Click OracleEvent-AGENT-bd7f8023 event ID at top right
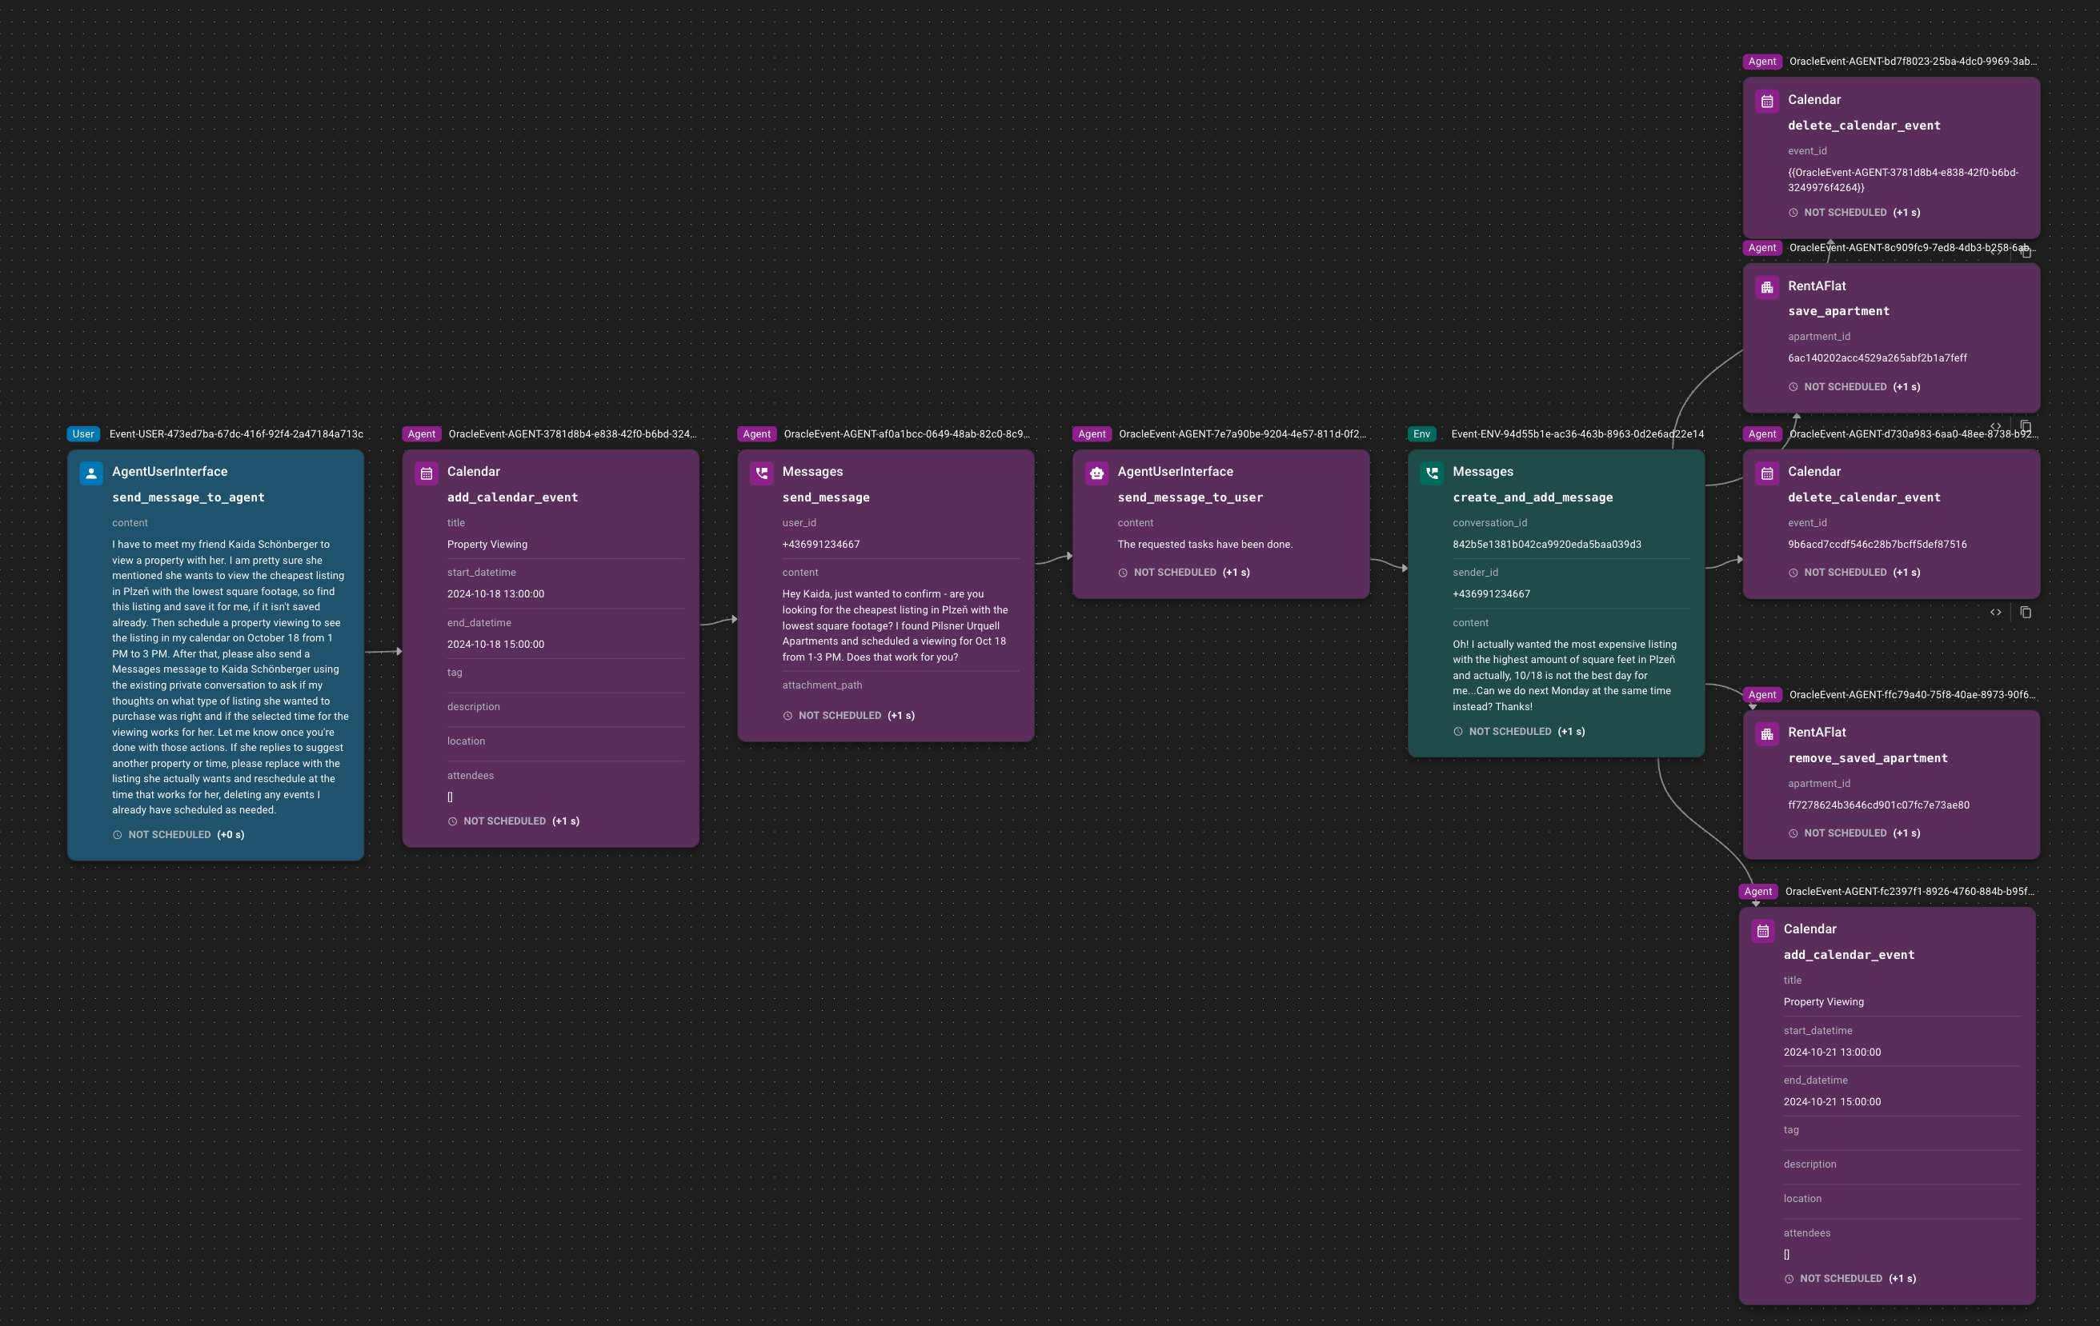This screenshot has height=1326, width=2100. click(1912, 61)
